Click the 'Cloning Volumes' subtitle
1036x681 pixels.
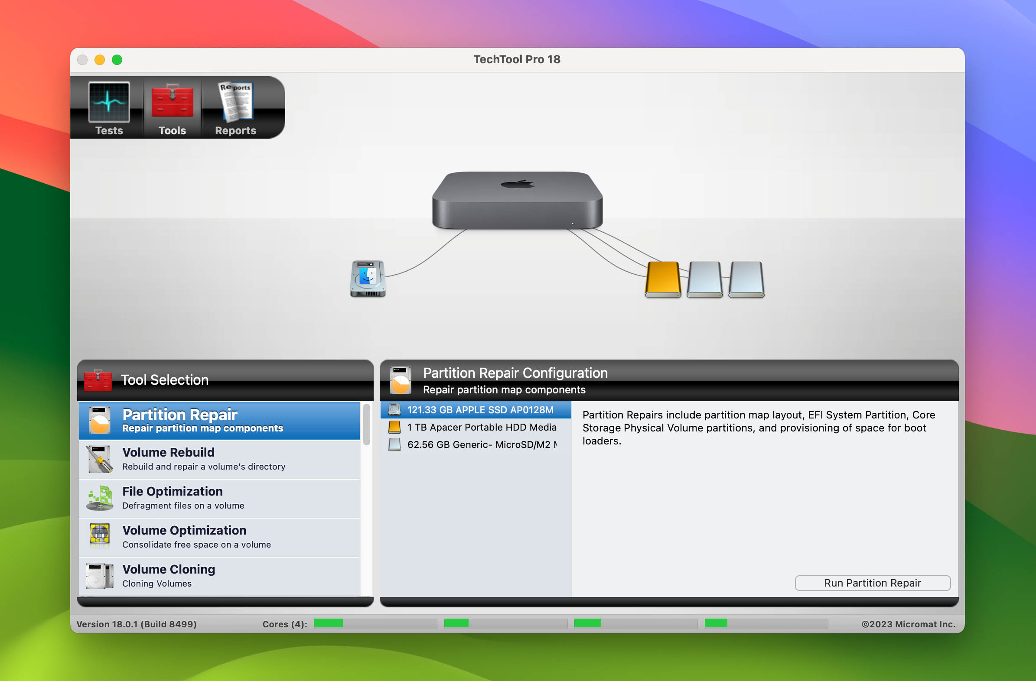[x=157, y=584]
